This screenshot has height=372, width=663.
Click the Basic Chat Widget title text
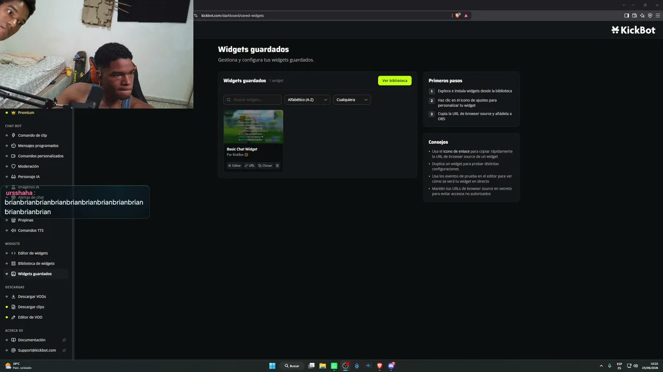[242, 149]
